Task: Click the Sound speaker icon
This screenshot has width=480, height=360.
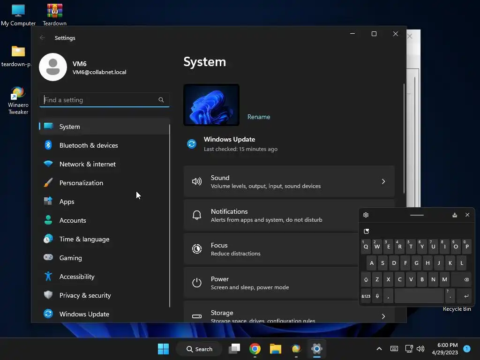Action: 197,181
